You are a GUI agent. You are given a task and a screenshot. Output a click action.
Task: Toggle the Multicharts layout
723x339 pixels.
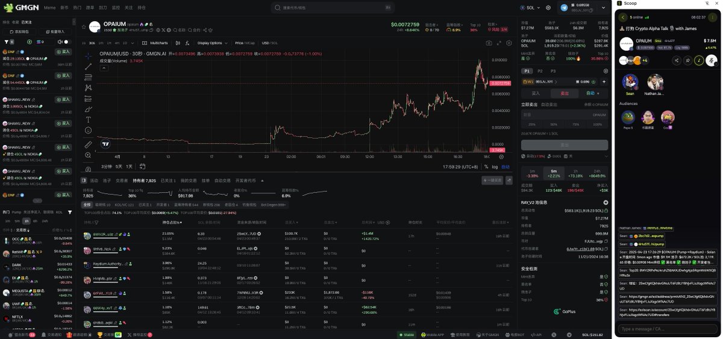155,43
